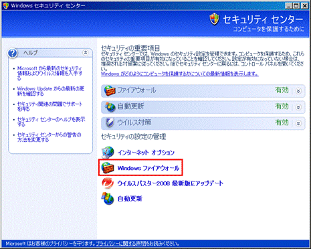Viewport: 311px width, 249px height.
Task: Maximize the Windows セキュリティ センター window
Action: 297,6
